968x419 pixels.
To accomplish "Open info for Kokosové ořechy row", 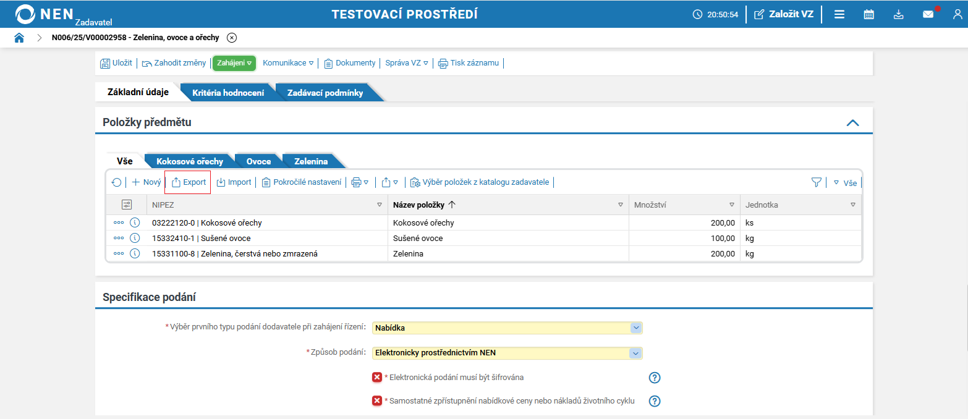I will click(x=135, y=222).
